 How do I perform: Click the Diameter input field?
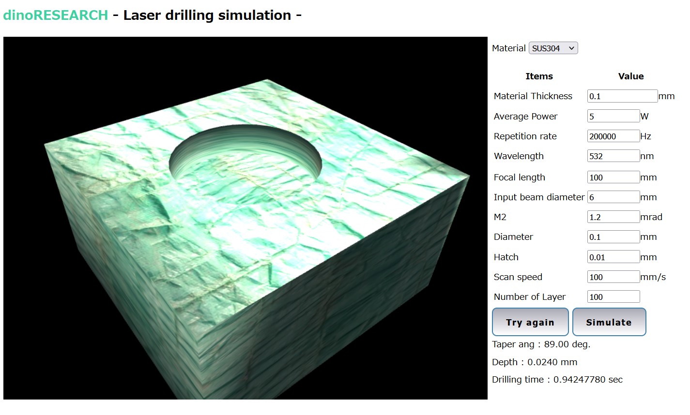coord(613,237)
